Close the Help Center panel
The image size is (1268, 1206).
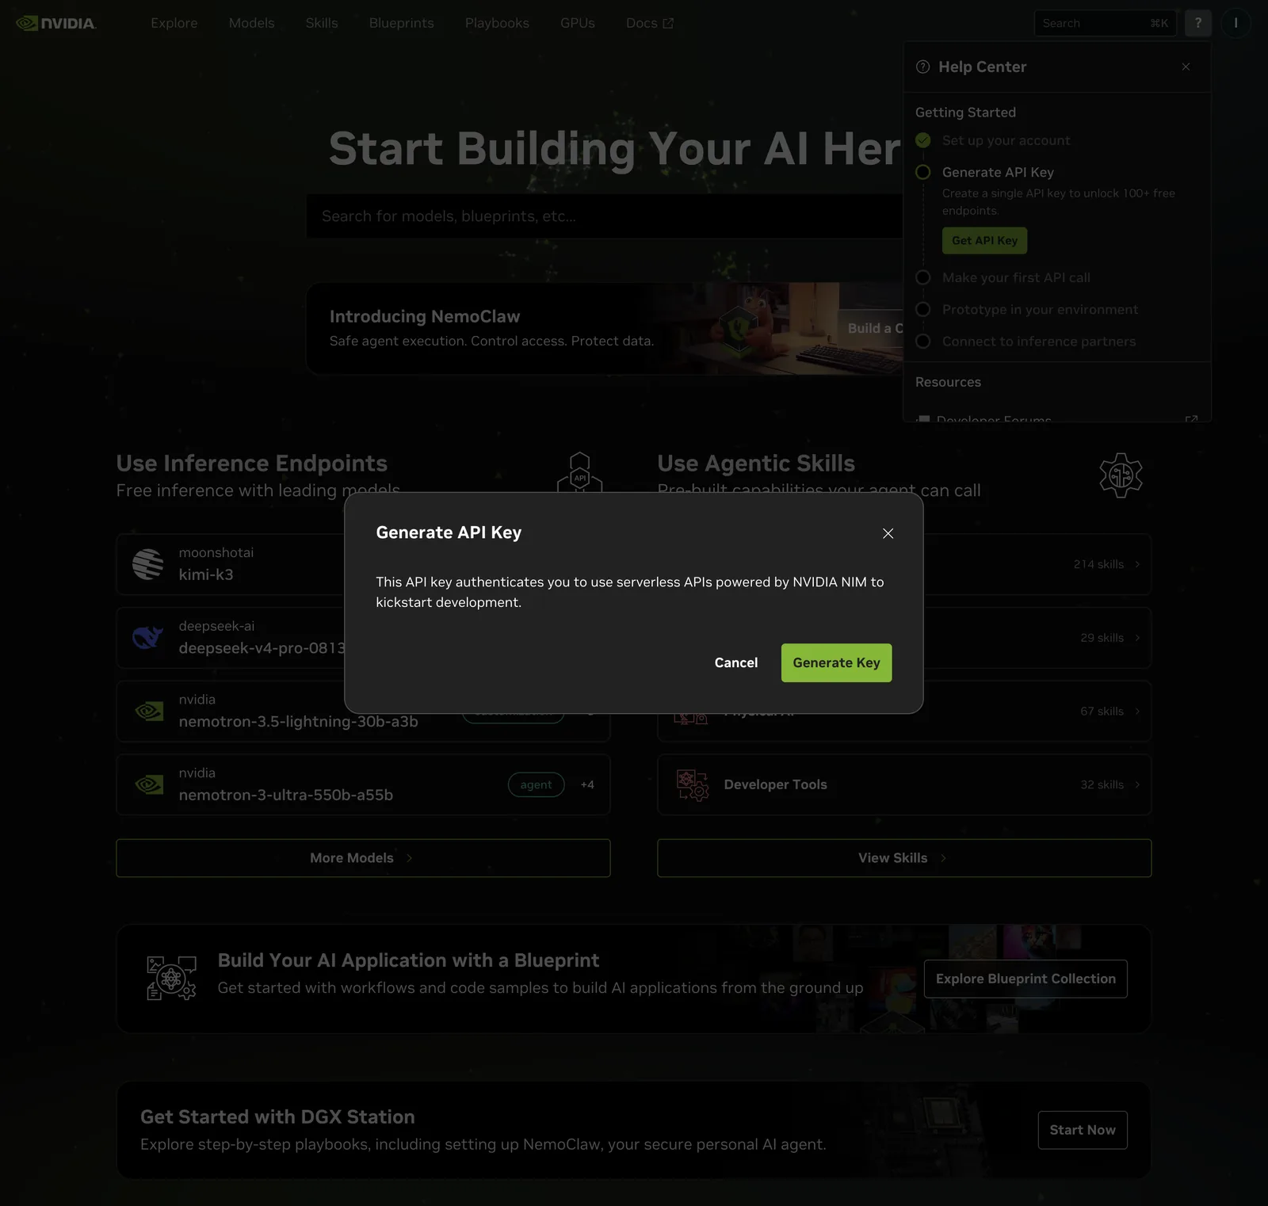[1186, 67]
